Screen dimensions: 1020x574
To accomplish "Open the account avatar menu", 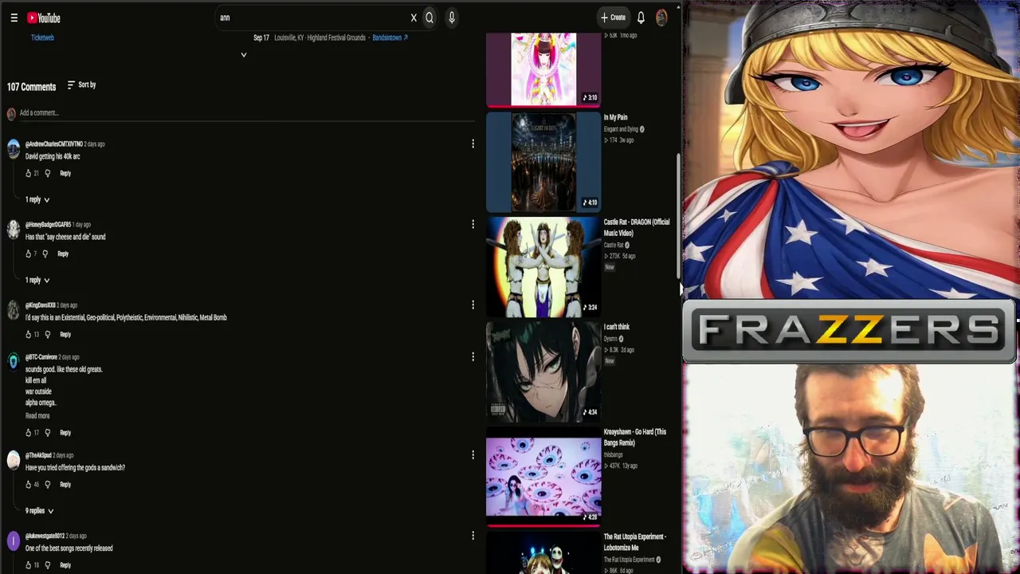I will point(661,18).
